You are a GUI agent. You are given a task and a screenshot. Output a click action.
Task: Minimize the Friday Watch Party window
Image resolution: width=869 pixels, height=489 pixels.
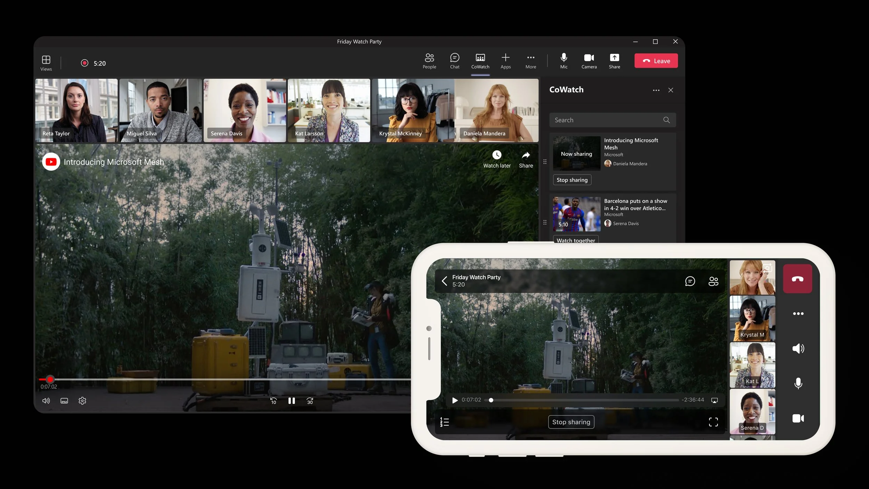pos(635,41)
